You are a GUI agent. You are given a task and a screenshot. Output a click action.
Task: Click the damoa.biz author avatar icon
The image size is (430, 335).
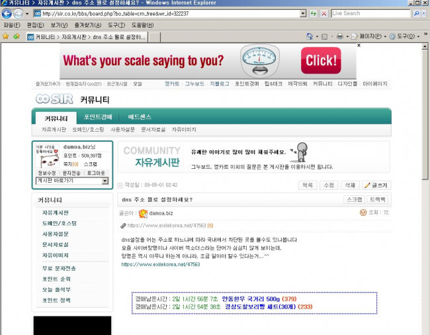[x=142, y=213]
